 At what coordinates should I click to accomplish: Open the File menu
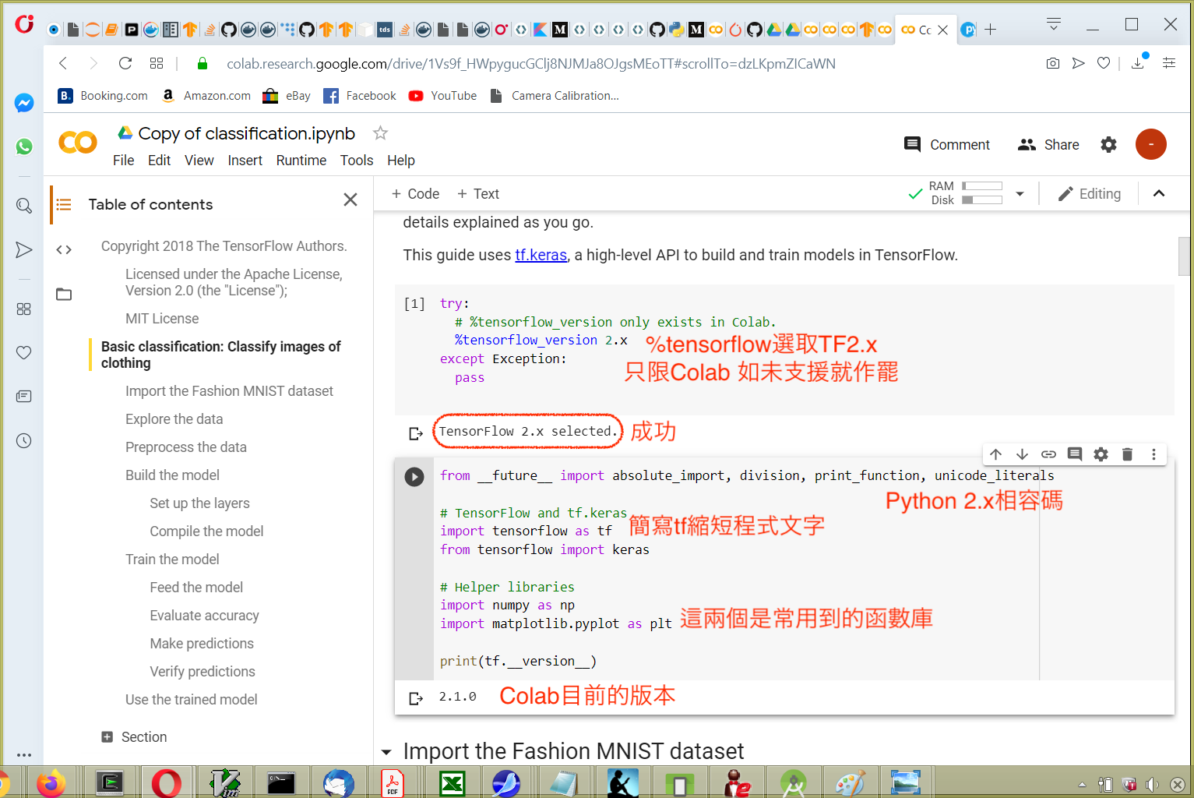coord(123,160)
